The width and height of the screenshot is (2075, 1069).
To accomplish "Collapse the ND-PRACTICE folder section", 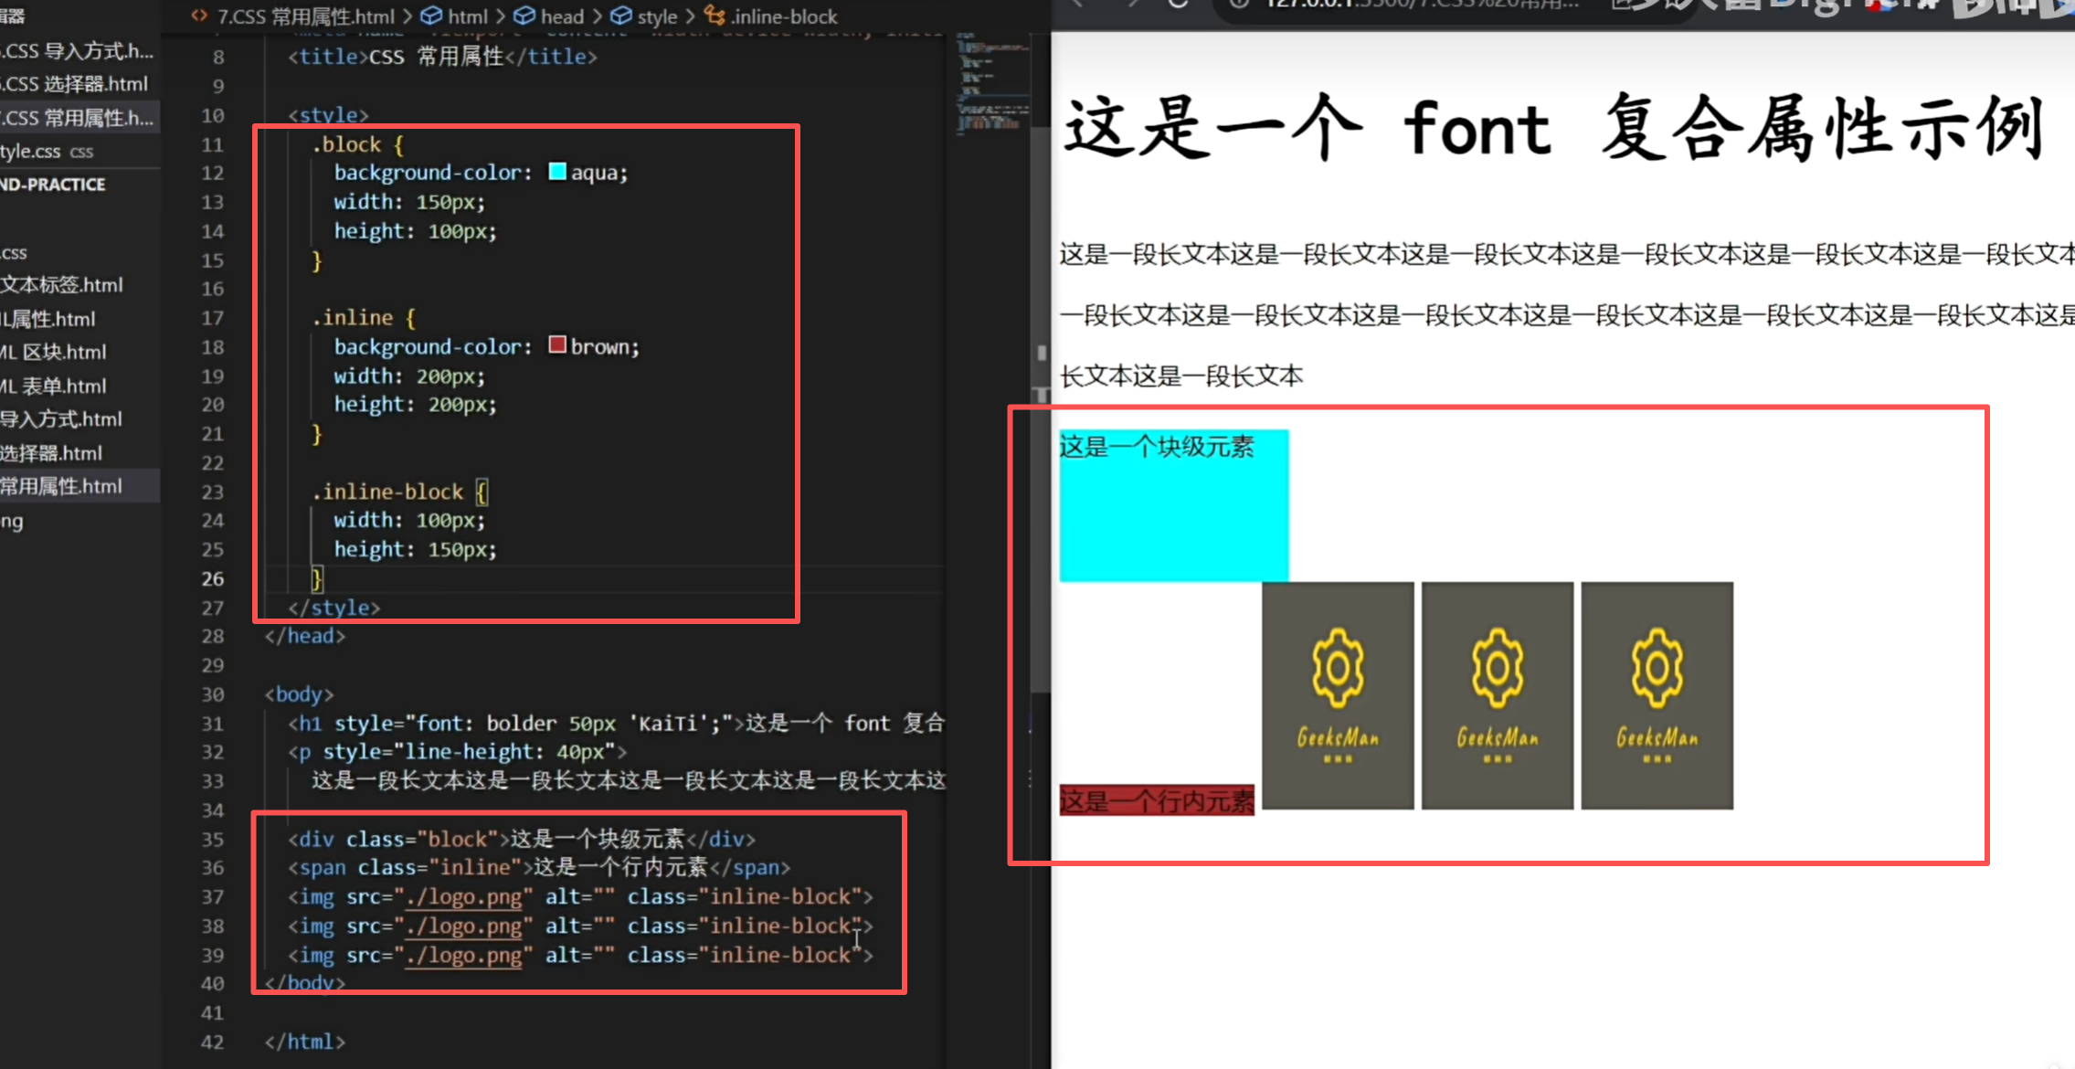I will click(x=53, y=185).
